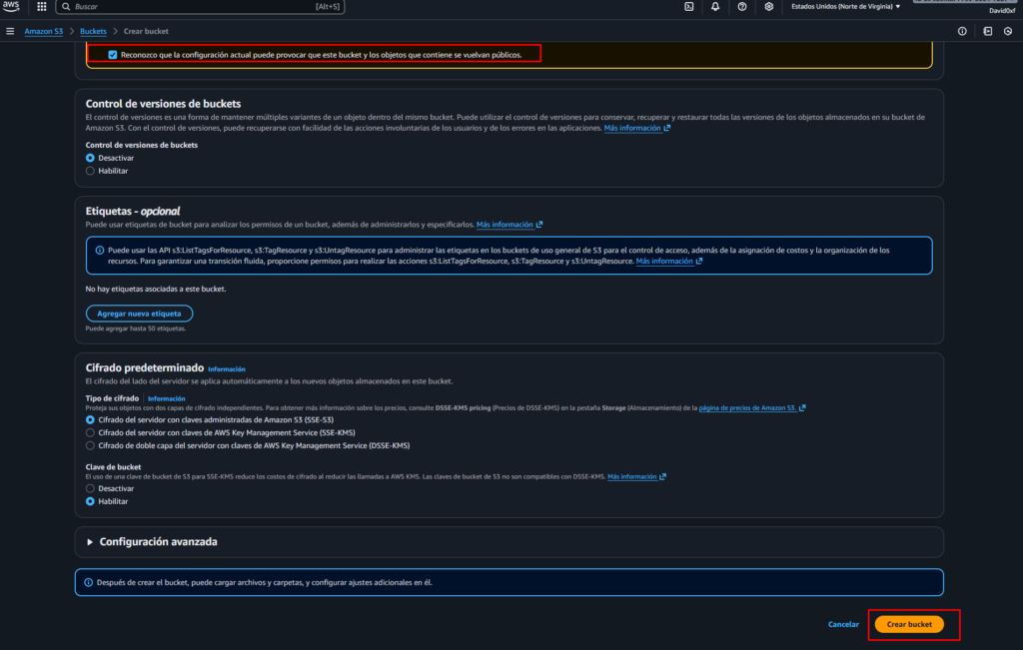This screenshot has width=1023, height=650.
Task: Uncheck the public bucket acknowledgment checkbox
Action: (x=113, y=55)
